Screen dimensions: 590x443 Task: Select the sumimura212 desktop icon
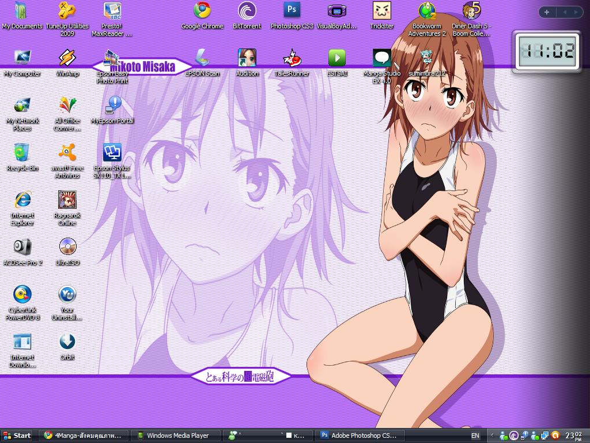[427, 63]
